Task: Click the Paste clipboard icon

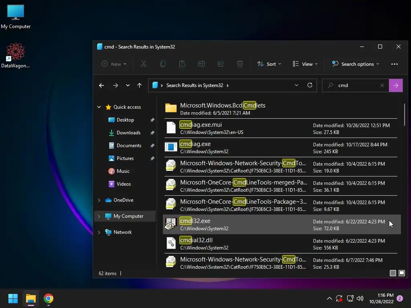Action: pos(182,64)
